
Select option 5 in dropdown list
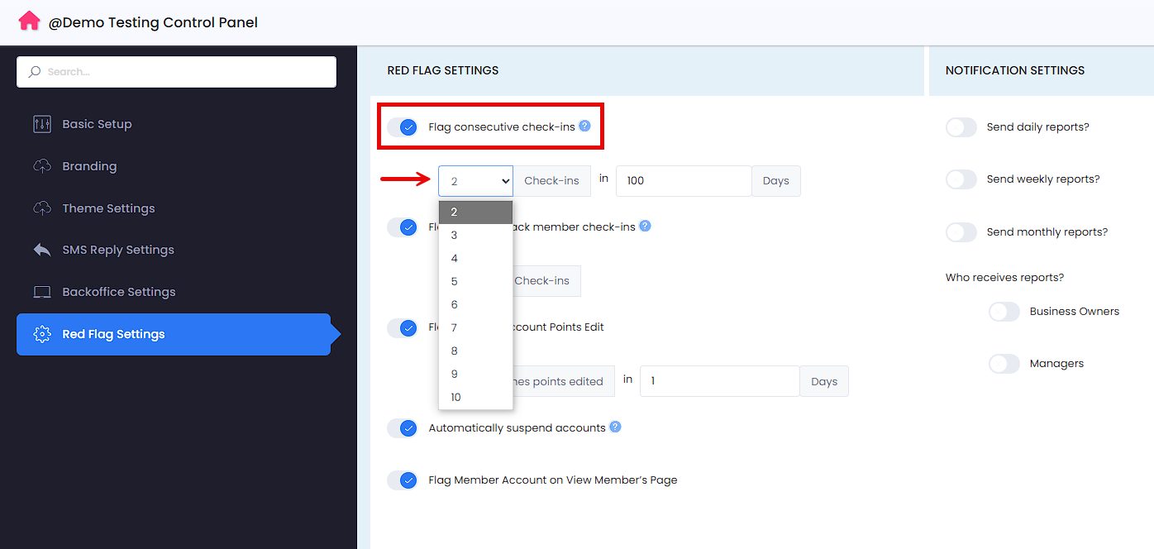(x=475, y=282)
